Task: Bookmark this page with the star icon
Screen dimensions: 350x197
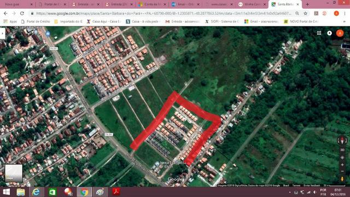Action: click(305, 13)
